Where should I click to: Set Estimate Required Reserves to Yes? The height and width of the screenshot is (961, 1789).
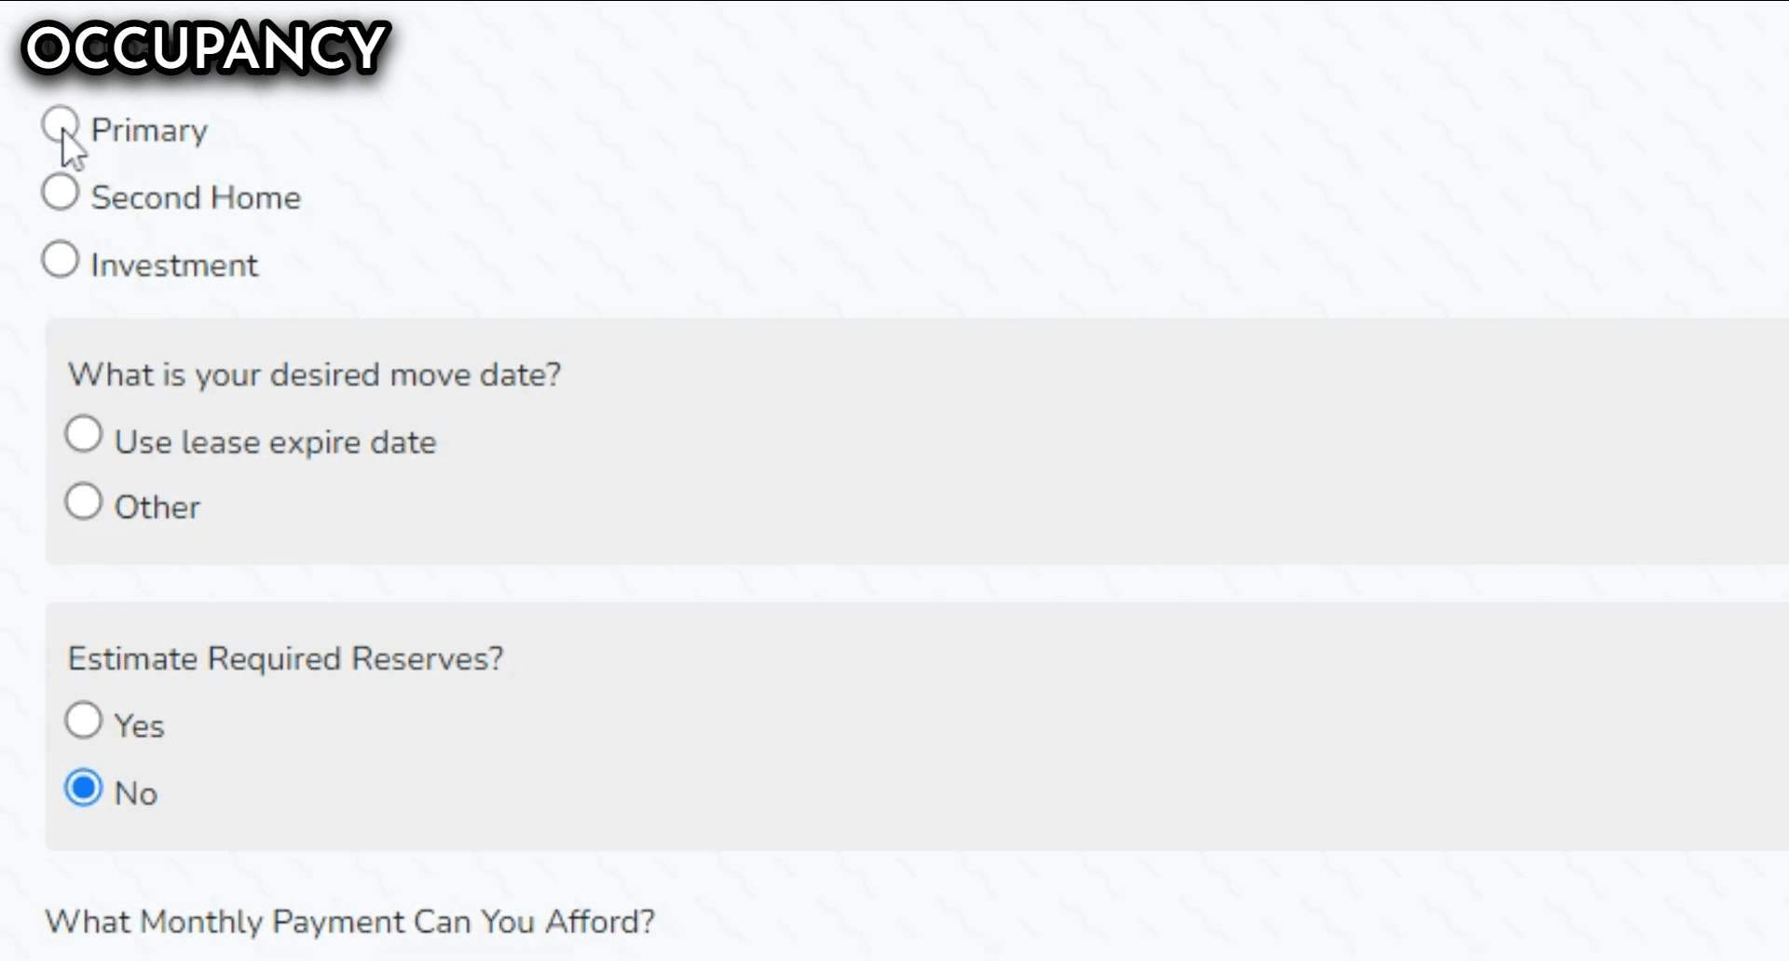click(x=84, y=720)
